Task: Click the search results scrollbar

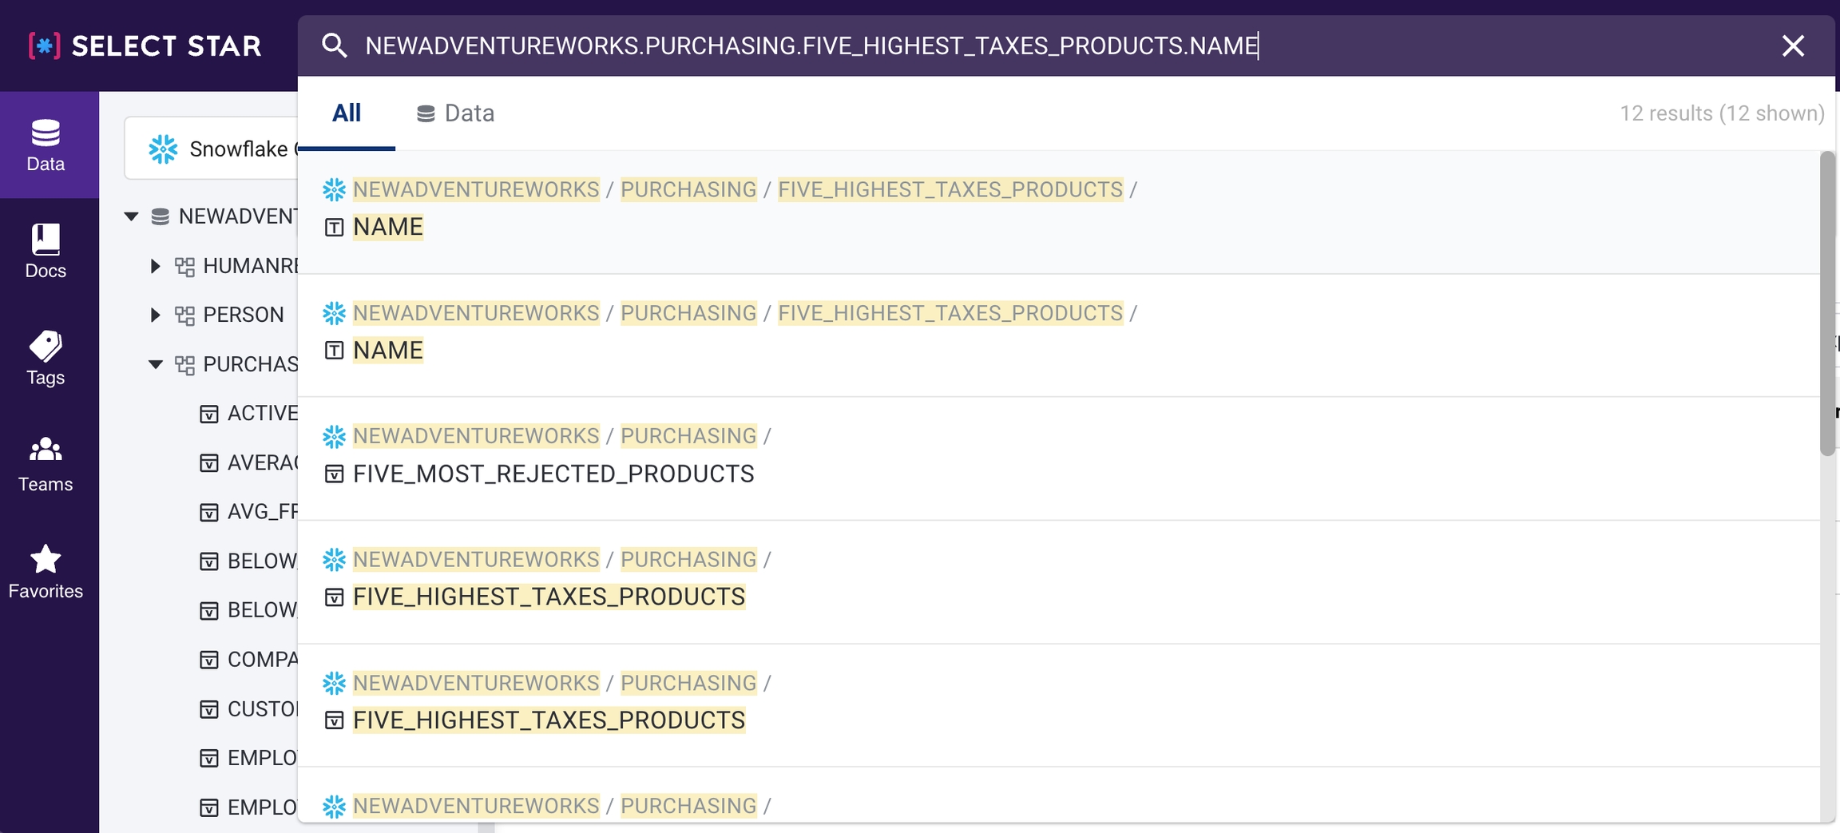Action: click(x=1826, y=303)
